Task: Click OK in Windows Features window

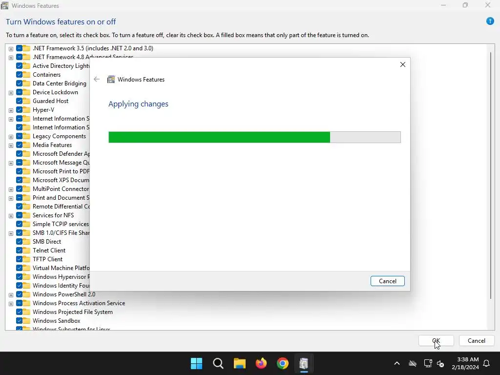Action: click(436, 340)
